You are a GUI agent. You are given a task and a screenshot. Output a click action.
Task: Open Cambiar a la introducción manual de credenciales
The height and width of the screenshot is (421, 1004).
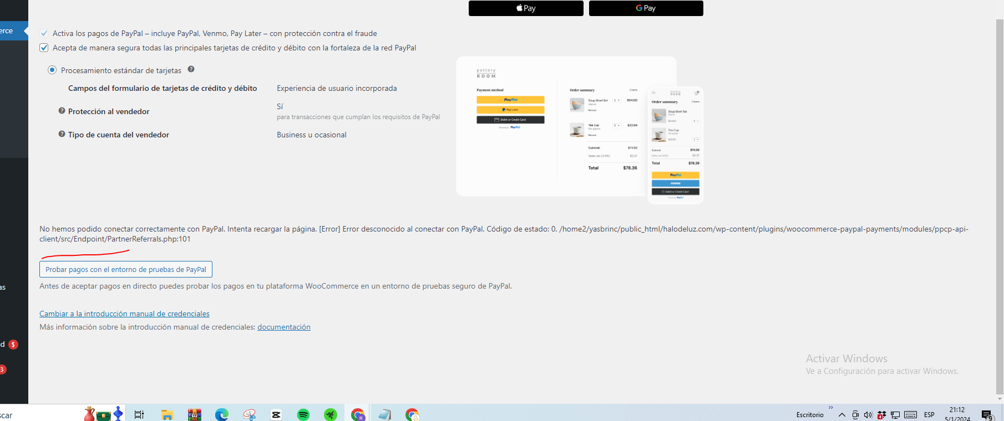(x=124, y=314)
